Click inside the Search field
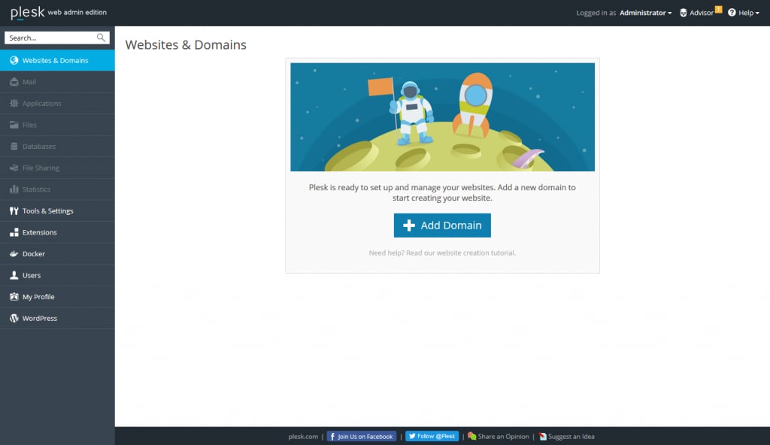The height and width of the screenshot is (445, 770). pos(51,38)
